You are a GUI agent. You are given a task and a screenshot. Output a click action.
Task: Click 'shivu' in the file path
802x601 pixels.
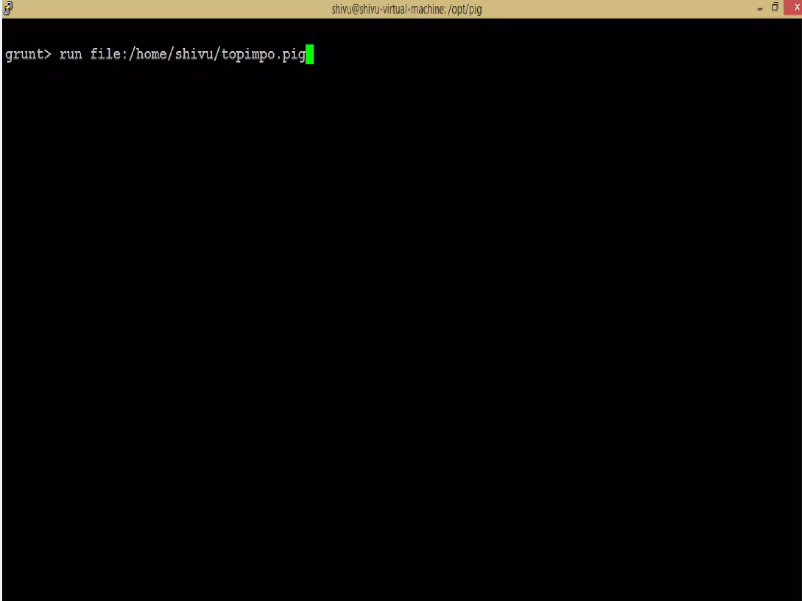(x=194, y=54)
